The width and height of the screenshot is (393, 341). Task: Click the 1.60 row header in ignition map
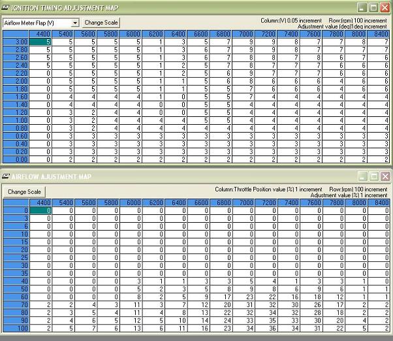point(16,97)
